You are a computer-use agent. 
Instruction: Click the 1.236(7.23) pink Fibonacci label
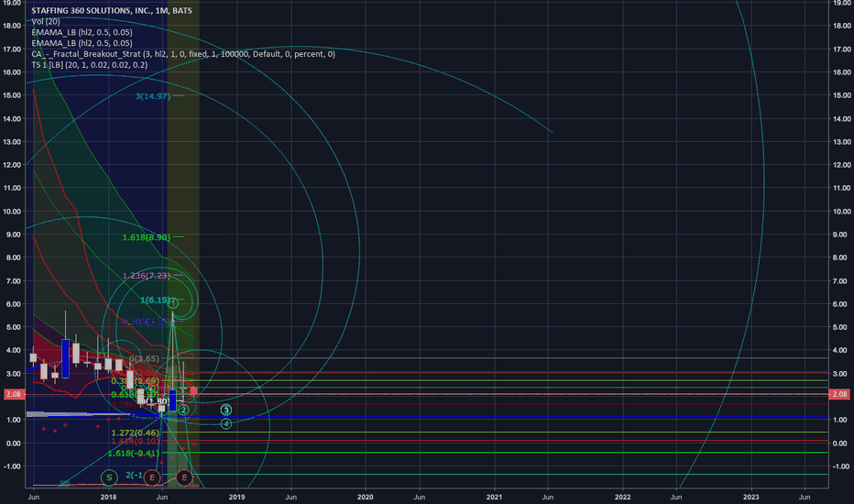coord(147,276)
